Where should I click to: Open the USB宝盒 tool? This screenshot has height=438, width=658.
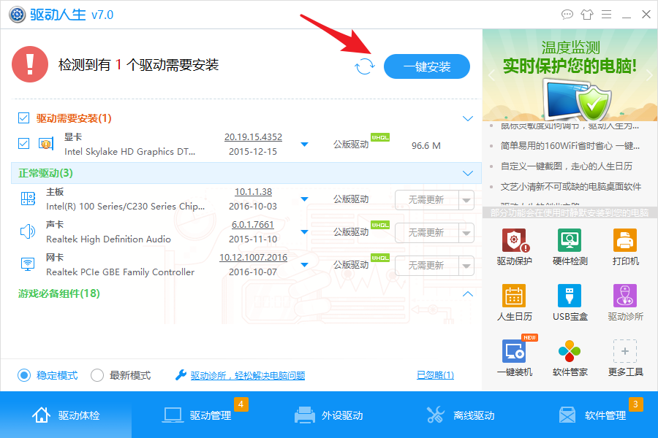tap(570, 303)
